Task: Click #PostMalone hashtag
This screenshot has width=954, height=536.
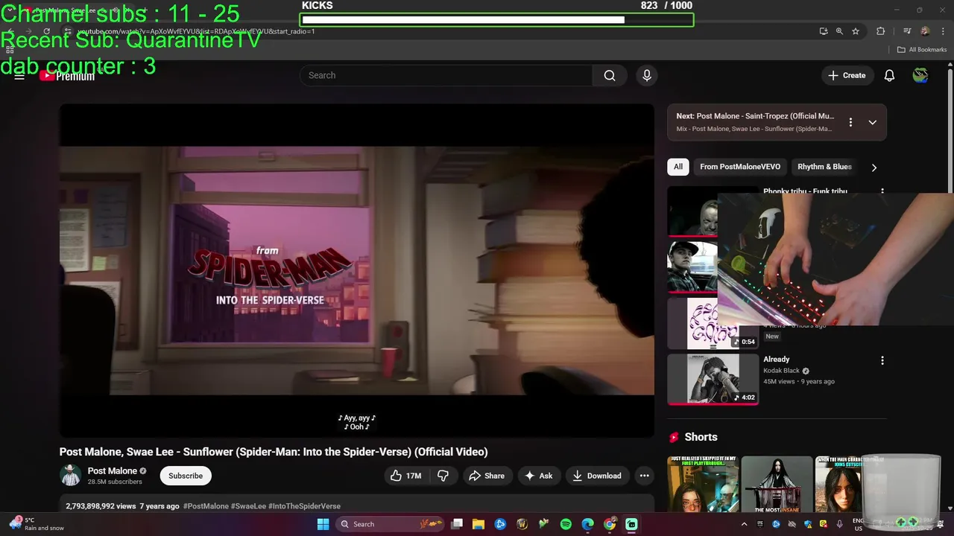Action: point(206,506)
